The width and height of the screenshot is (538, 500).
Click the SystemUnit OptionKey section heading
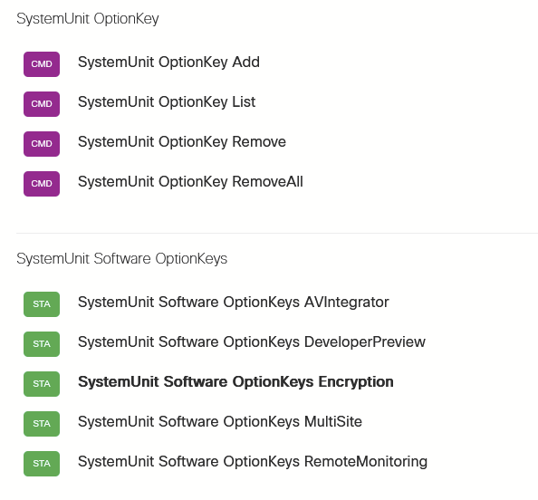pyautogui.click(x=88, y=19)
